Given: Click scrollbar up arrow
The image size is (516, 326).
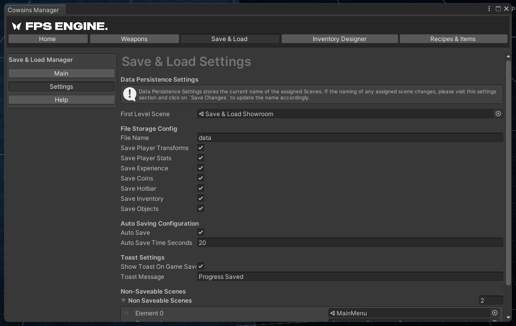Looking at the screenshot, I should point(508,57).
